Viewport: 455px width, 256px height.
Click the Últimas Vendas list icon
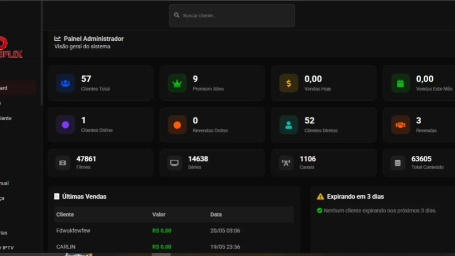pyautogui.click(x=57, y=196)
